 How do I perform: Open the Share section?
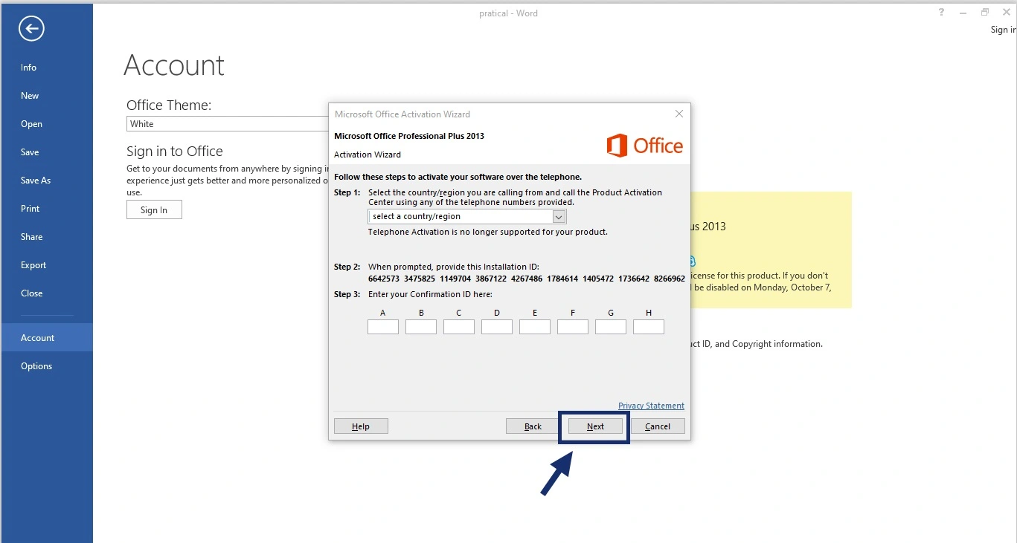point(32,237)
